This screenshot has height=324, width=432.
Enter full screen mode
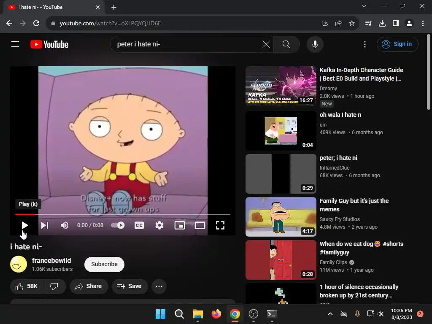(x=220, y=225)
